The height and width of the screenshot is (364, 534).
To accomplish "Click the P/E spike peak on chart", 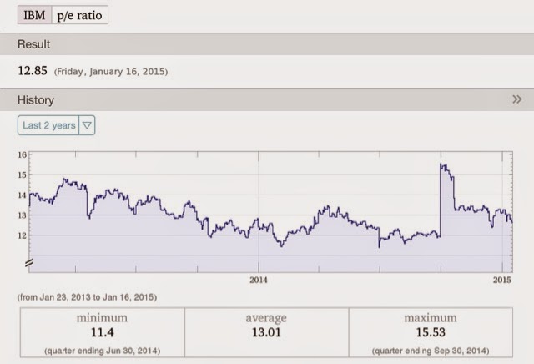I will click(441, 164).
